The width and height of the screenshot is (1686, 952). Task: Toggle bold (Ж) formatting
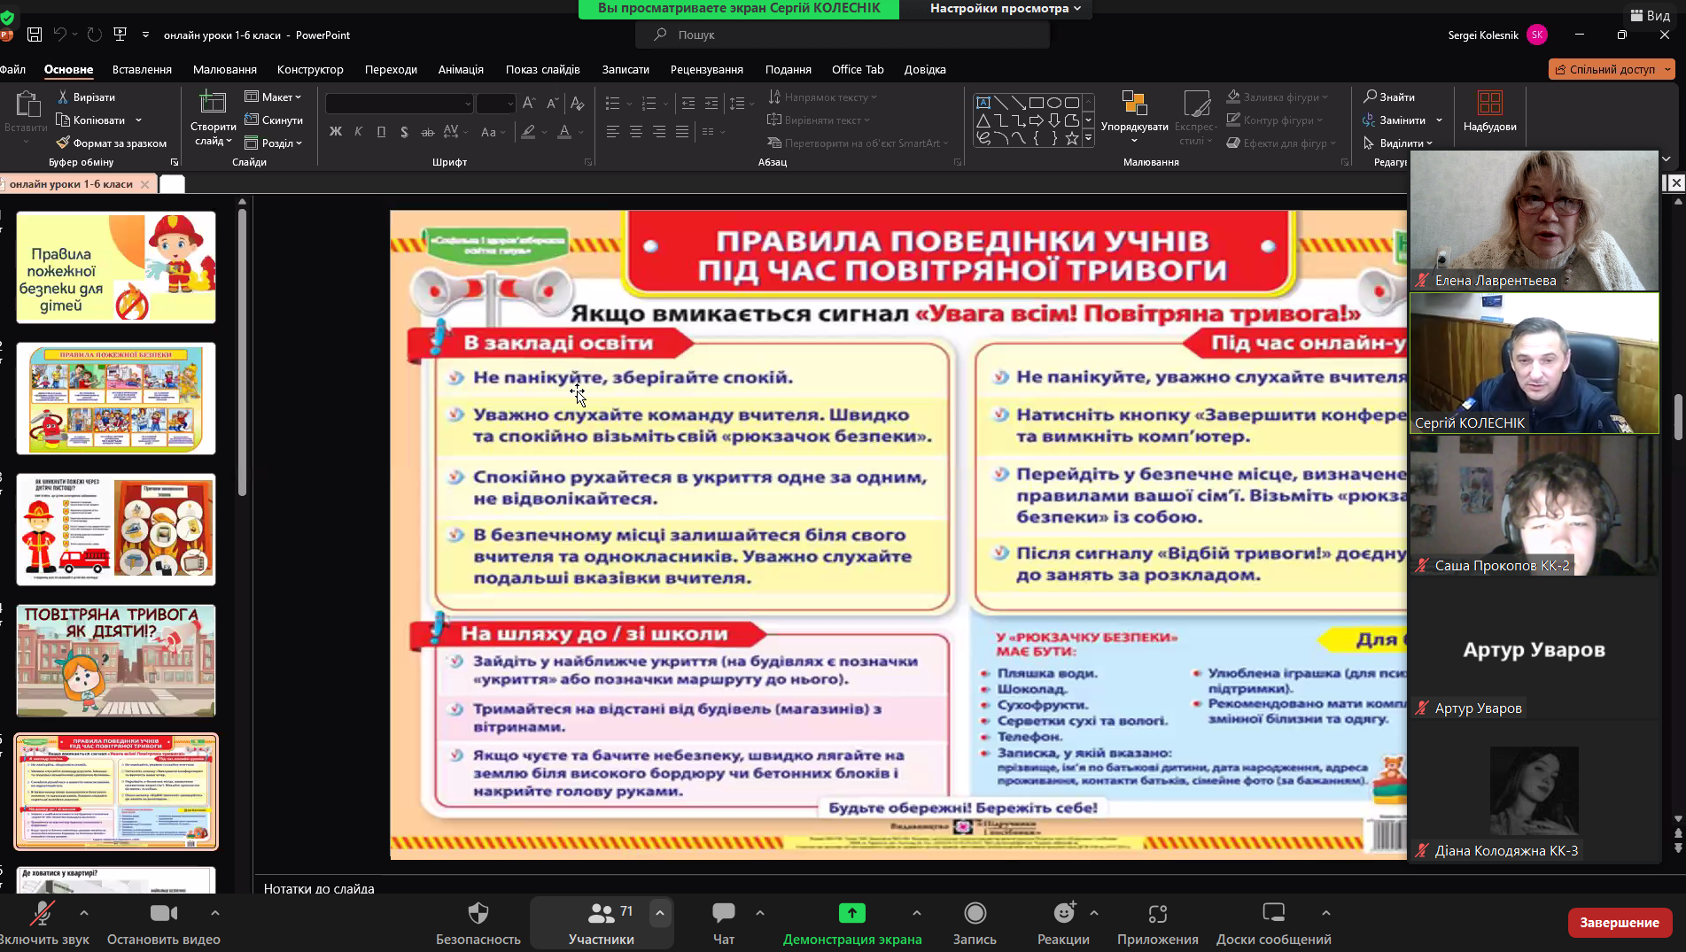tap(335, 131)
